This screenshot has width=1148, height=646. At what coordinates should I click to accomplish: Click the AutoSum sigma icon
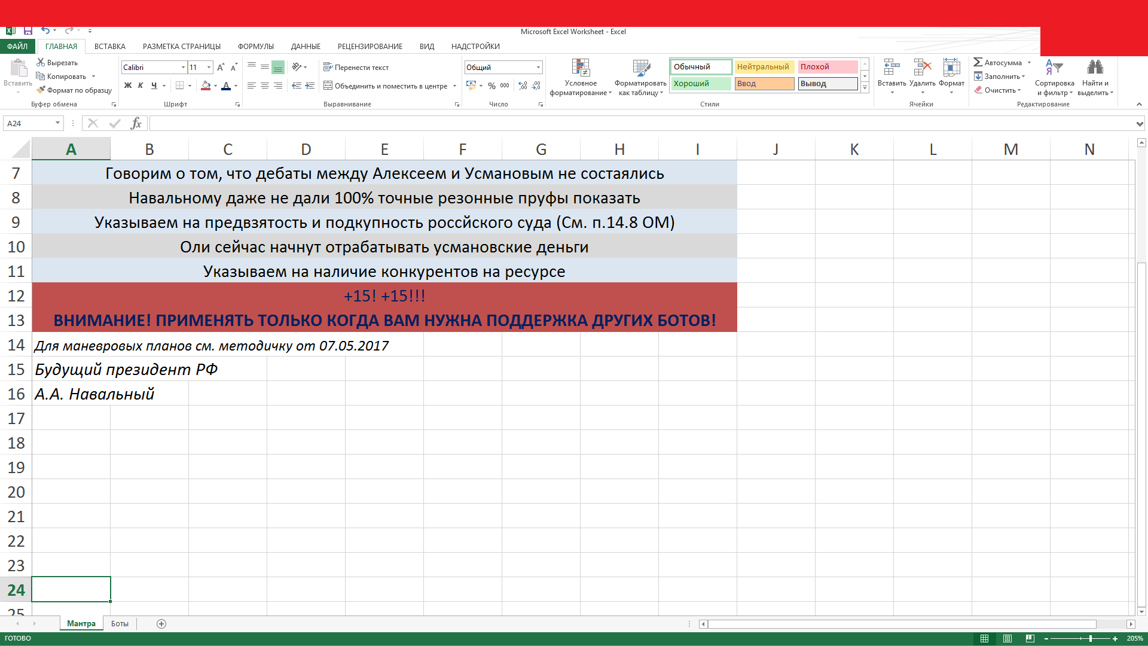[978, 62]
